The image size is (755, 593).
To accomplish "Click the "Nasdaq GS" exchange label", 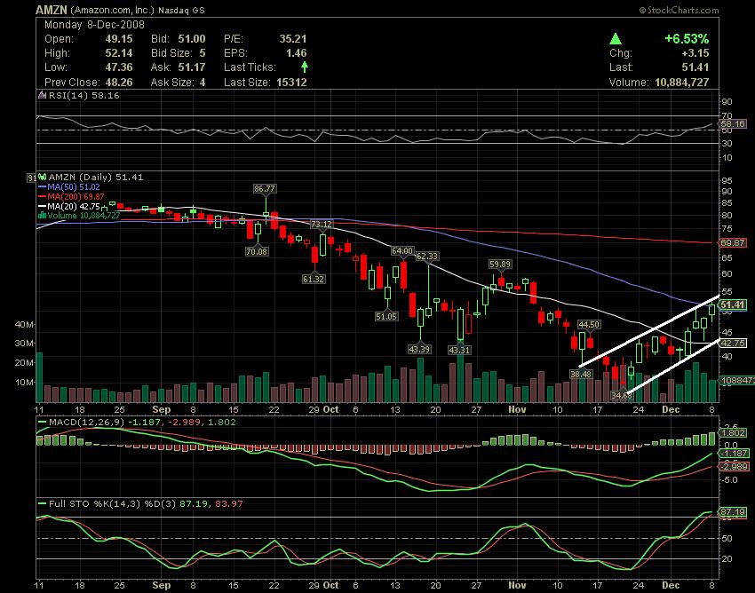I will [x=181, y=10].
